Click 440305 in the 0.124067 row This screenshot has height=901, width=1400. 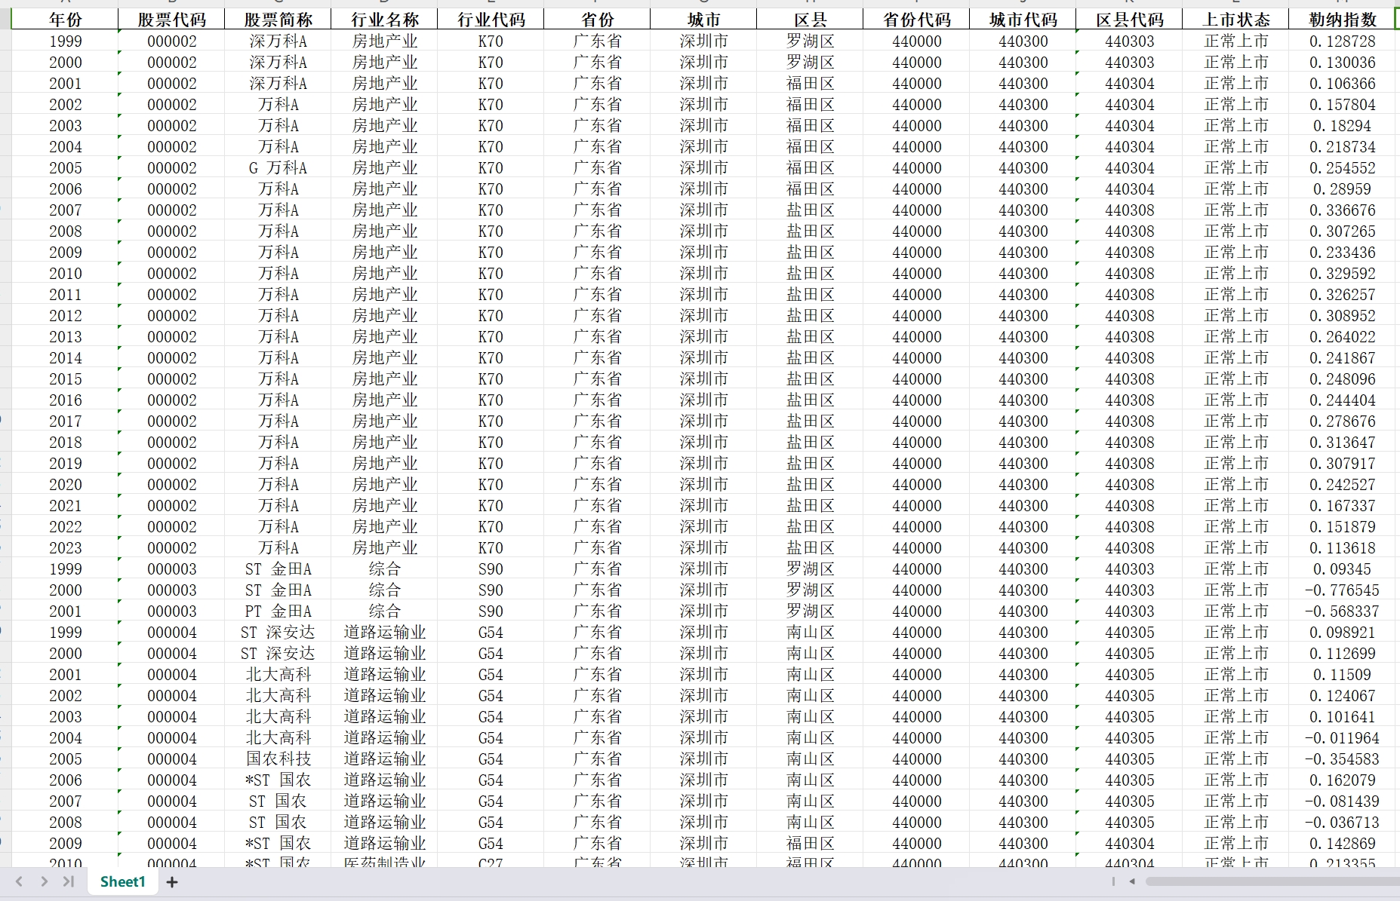(1129, 696)
